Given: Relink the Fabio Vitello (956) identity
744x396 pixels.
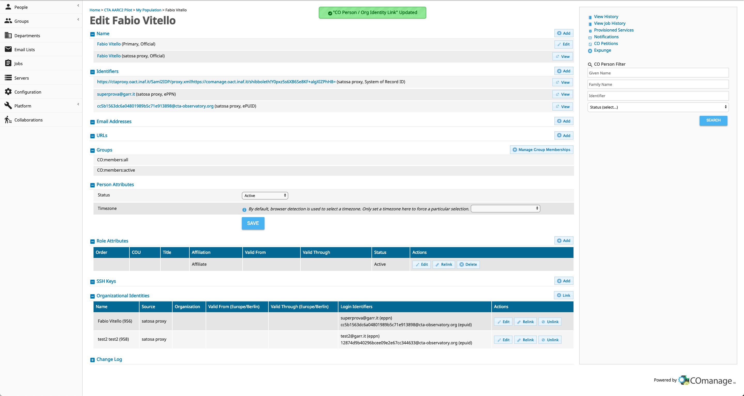Looking at the screenshot, I should (525, 322).
